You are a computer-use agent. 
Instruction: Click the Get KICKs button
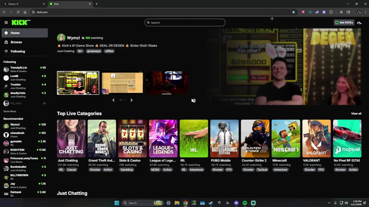coord(344,22)
